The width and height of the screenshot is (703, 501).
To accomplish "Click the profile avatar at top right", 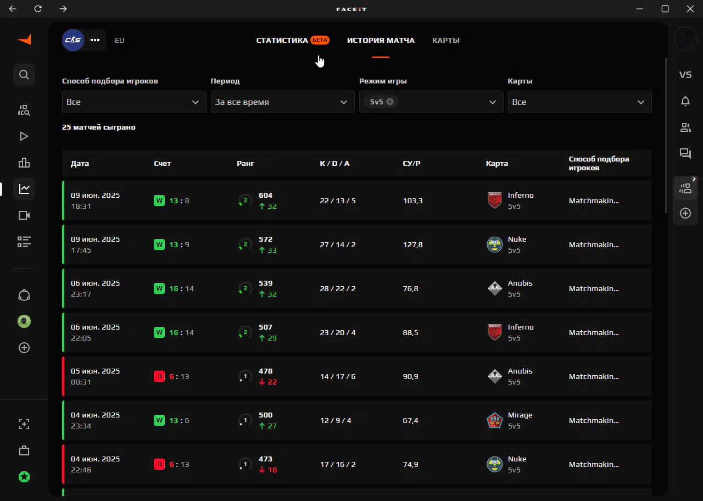I will pyautogui.click(x=685, y=38).
